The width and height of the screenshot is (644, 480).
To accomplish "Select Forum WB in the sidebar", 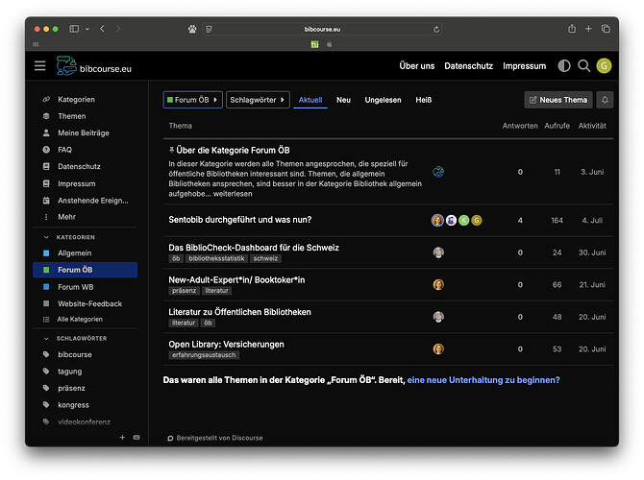I will click(x=75, y=286).
